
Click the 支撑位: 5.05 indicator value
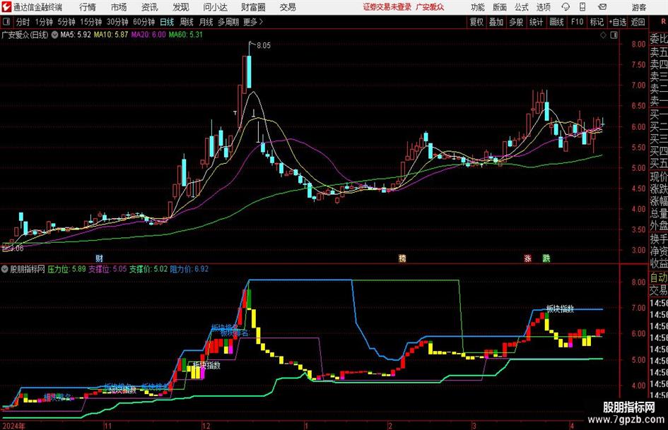click(x=107, y=269)
